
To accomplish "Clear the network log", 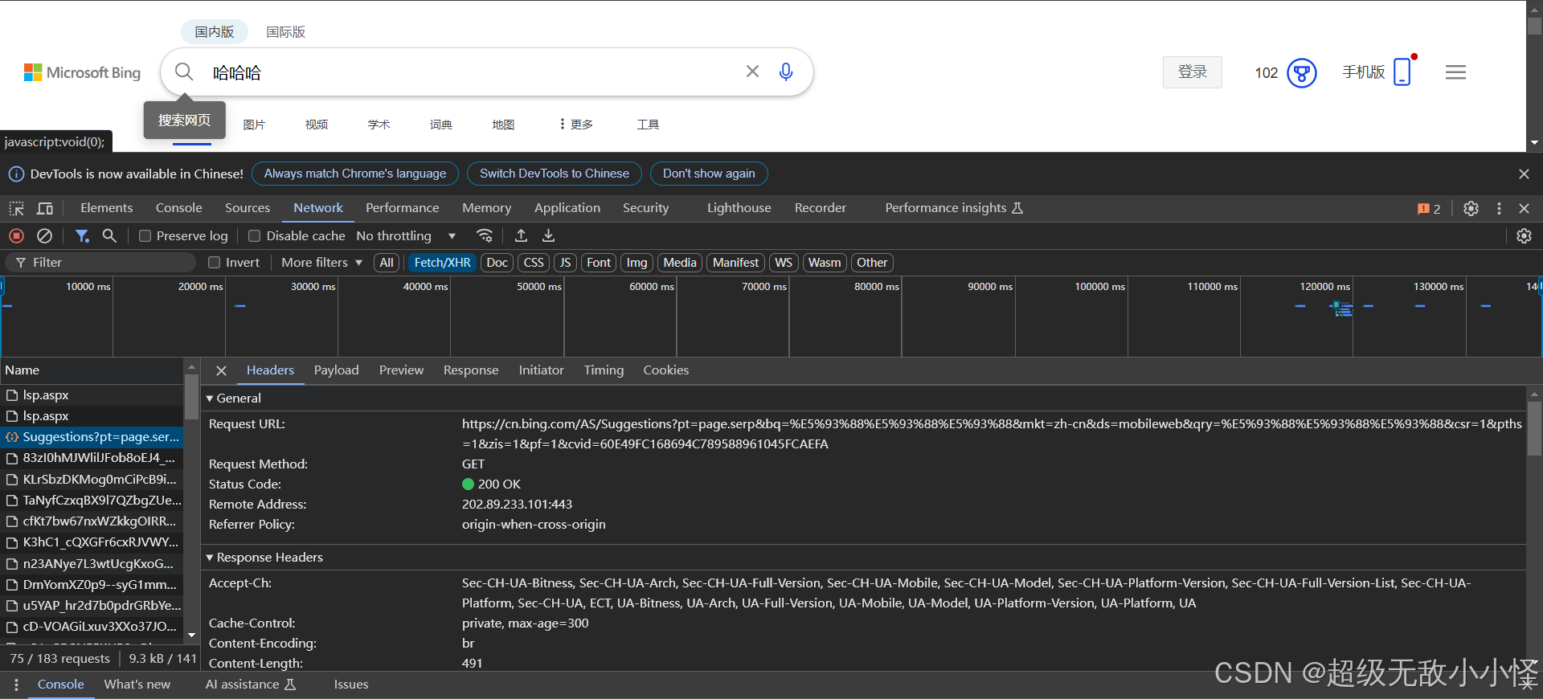I will click(x=45, y=236).
